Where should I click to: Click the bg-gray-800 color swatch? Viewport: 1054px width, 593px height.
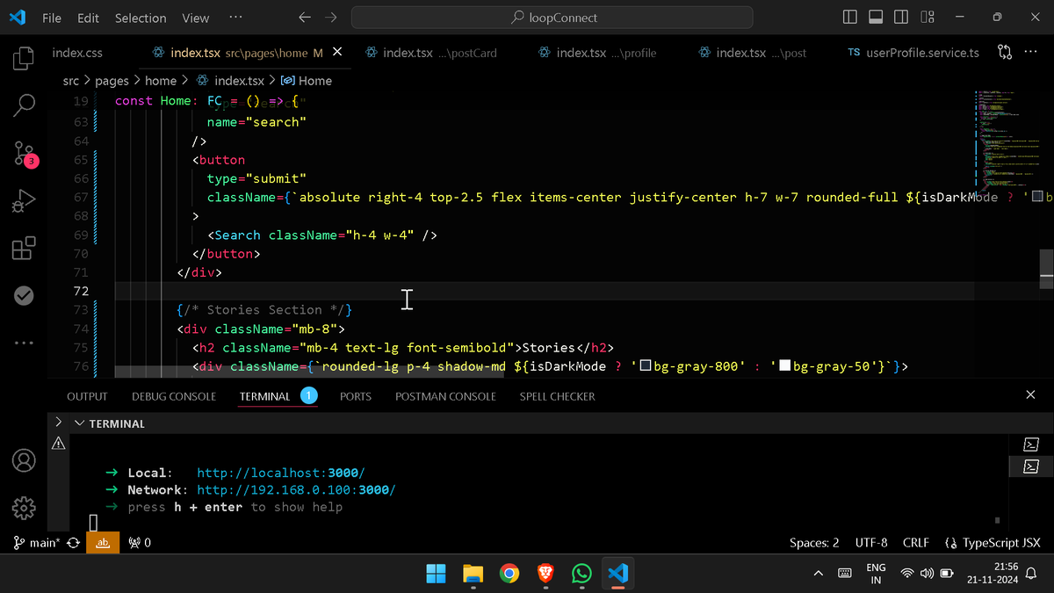pyautogui.click(x=646, y=366)
